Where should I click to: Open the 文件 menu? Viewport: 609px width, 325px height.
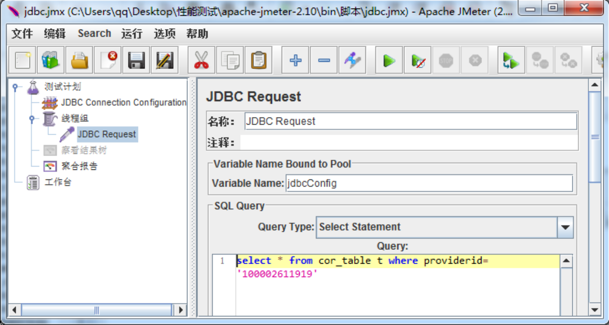click(22, 34)
